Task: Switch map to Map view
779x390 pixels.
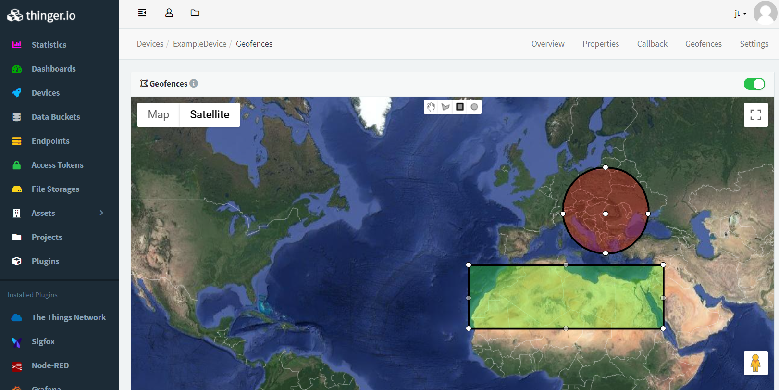Action: (159, 115)
